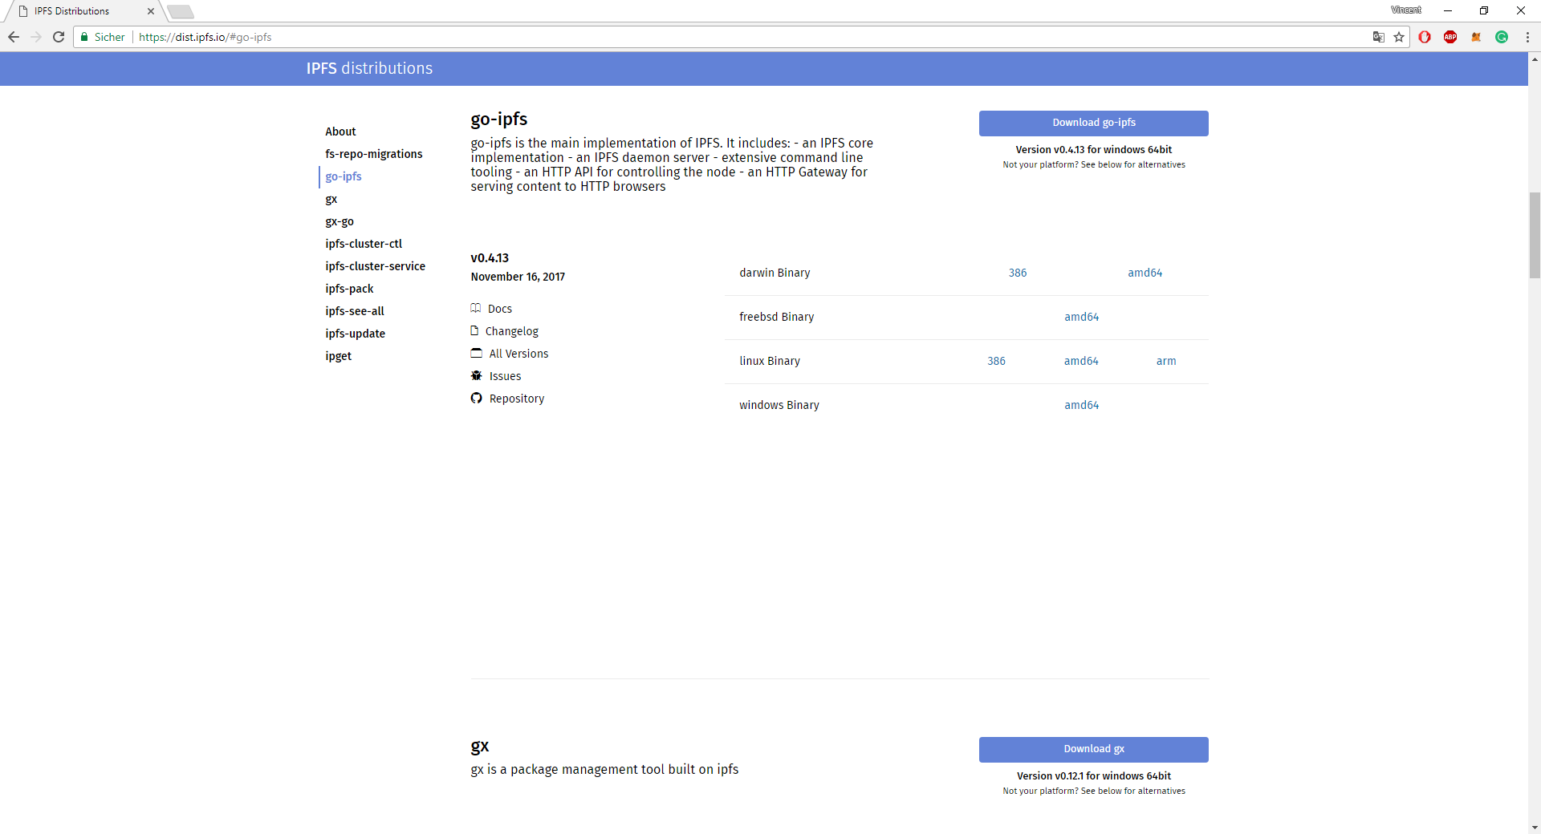Click the All Versions archive icon
The image size is (1541, 834).
pos(477,353)
